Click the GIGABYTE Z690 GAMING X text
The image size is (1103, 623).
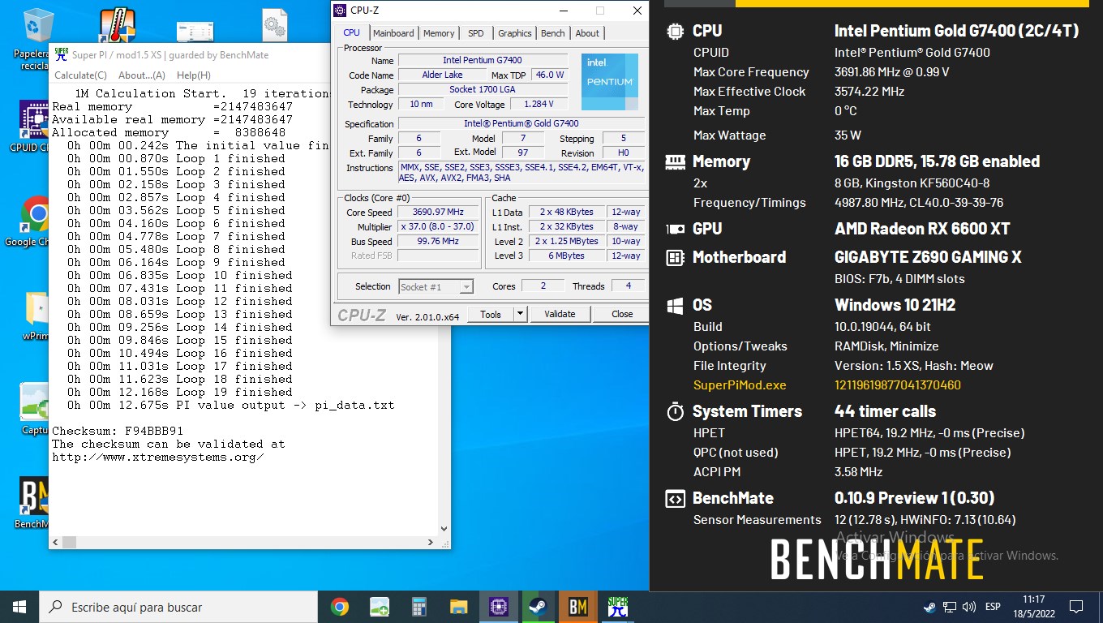(928, 257)
